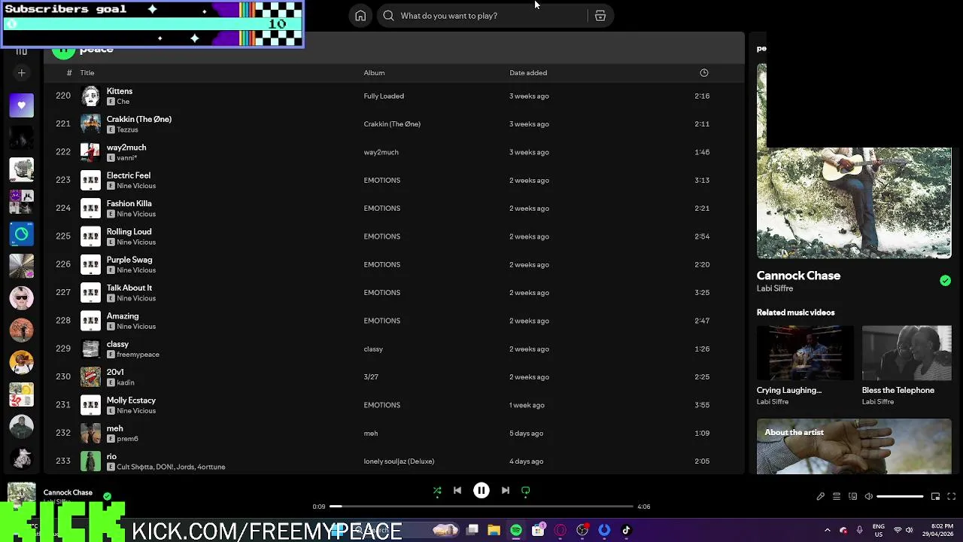Image resolution: width=963 pixels, height=542 pixels.
Task: Select the track meh by prem6
Action: pyautogui.click(x=114, y=428)
